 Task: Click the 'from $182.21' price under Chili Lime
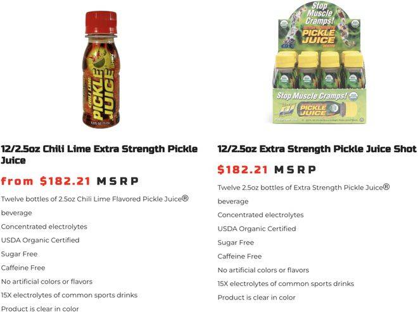[x=46, y=181]
